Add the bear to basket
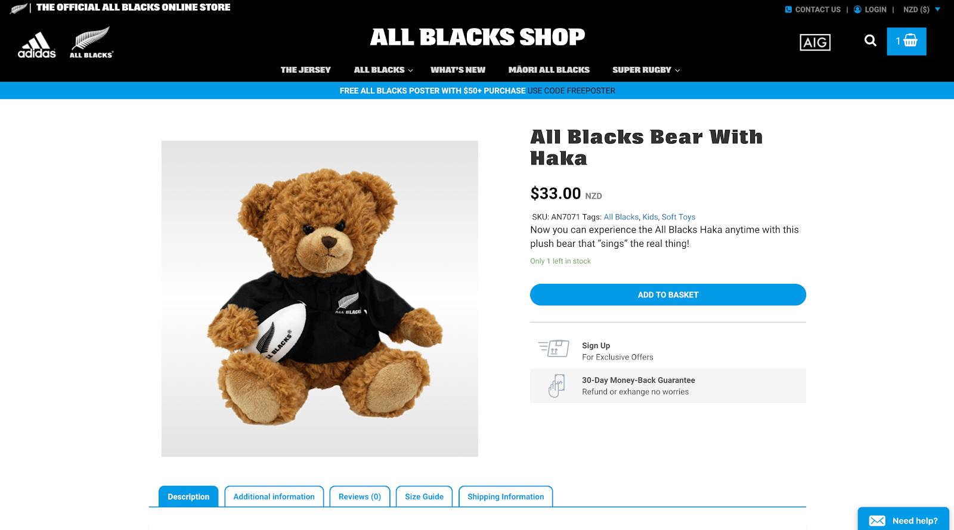 click(668, 295)
